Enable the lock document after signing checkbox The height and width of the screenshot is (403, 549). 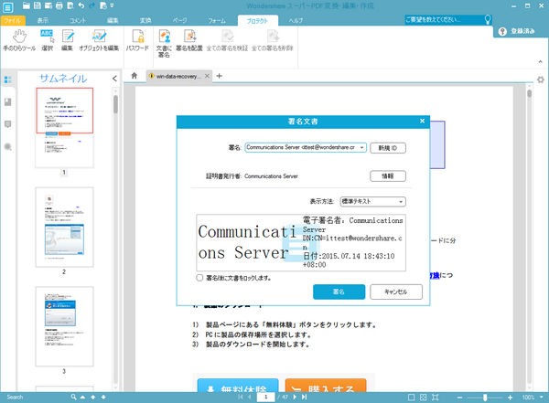coord(199,278)
